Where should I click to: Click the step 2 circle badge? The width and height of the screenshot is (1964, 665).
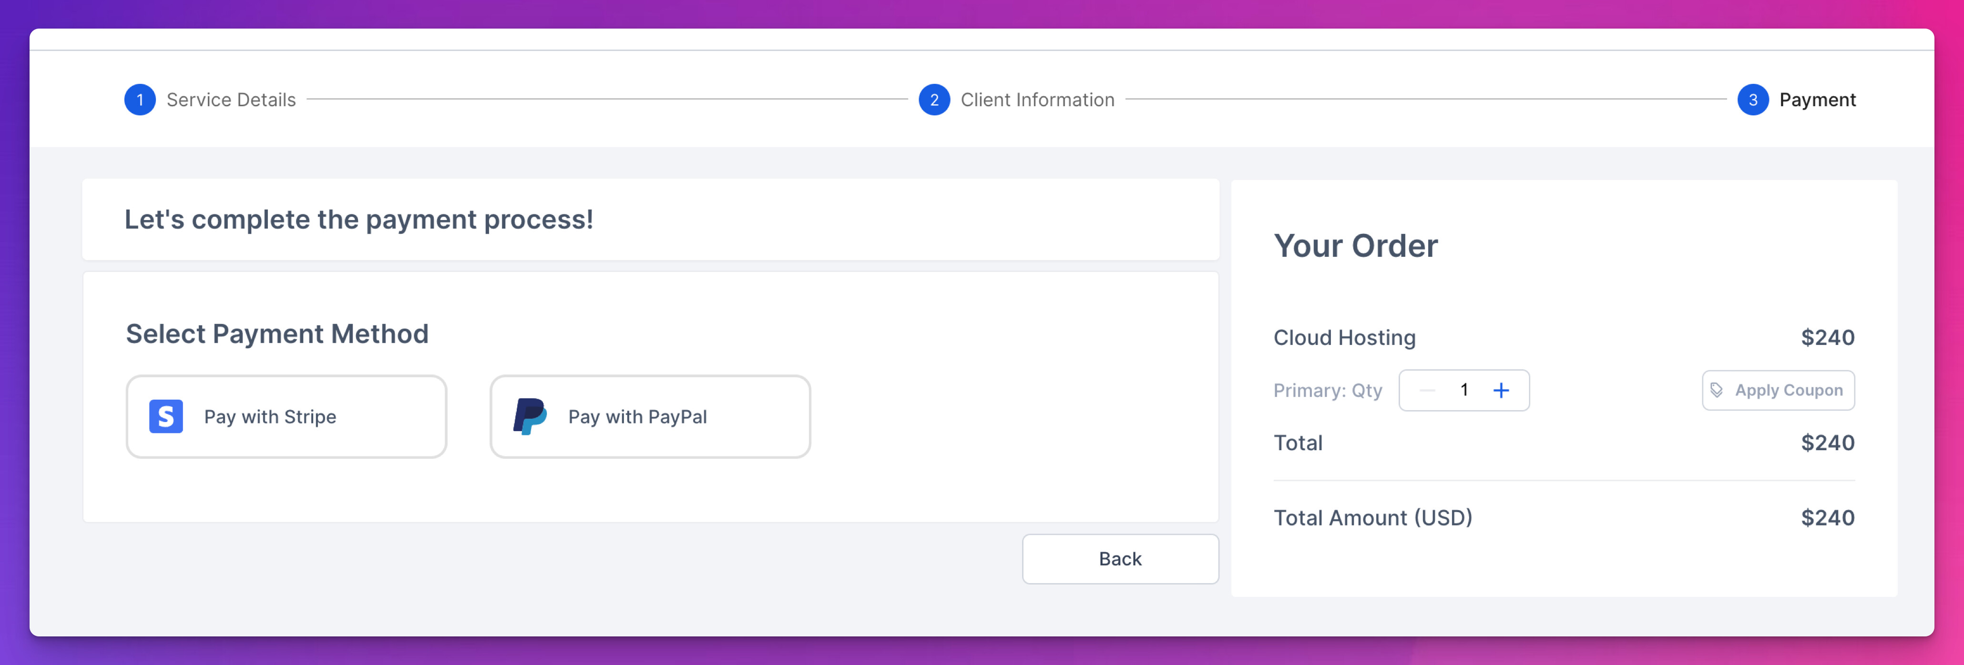click(x=934, y=100)
